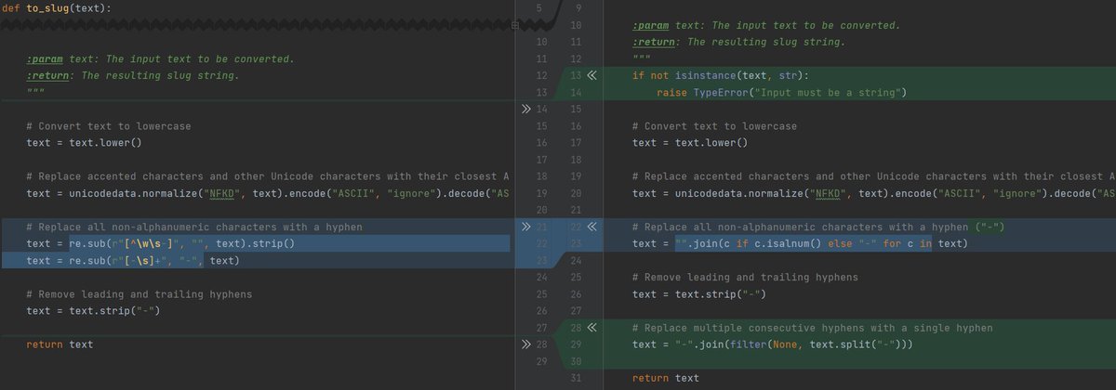Apply left-side change at line 14 with right arrows
The width and height of the screenshot is (1116, 390).
[527, 110]
